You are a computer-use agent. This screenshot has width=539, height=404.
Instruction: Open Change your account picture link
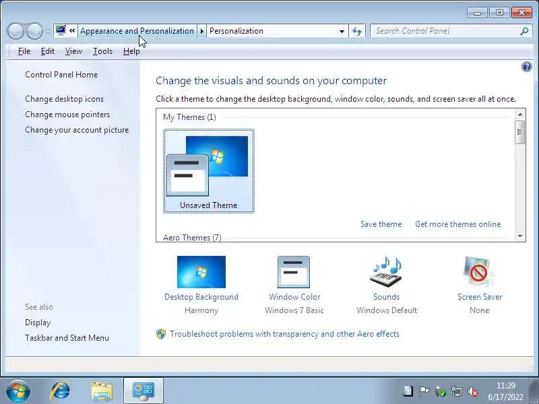pos(77,130)
